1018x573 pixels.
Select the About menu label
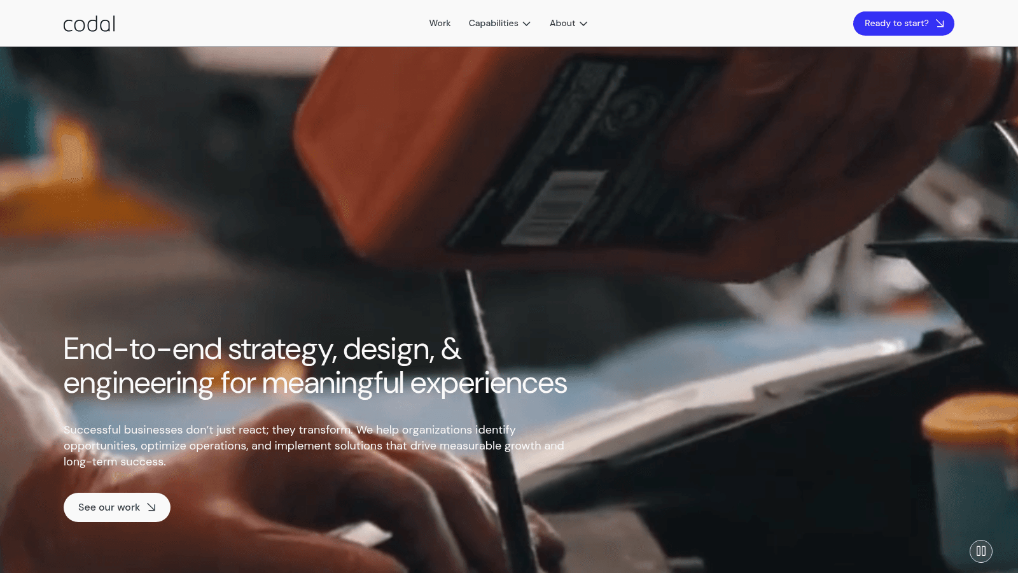pos(562,23)
